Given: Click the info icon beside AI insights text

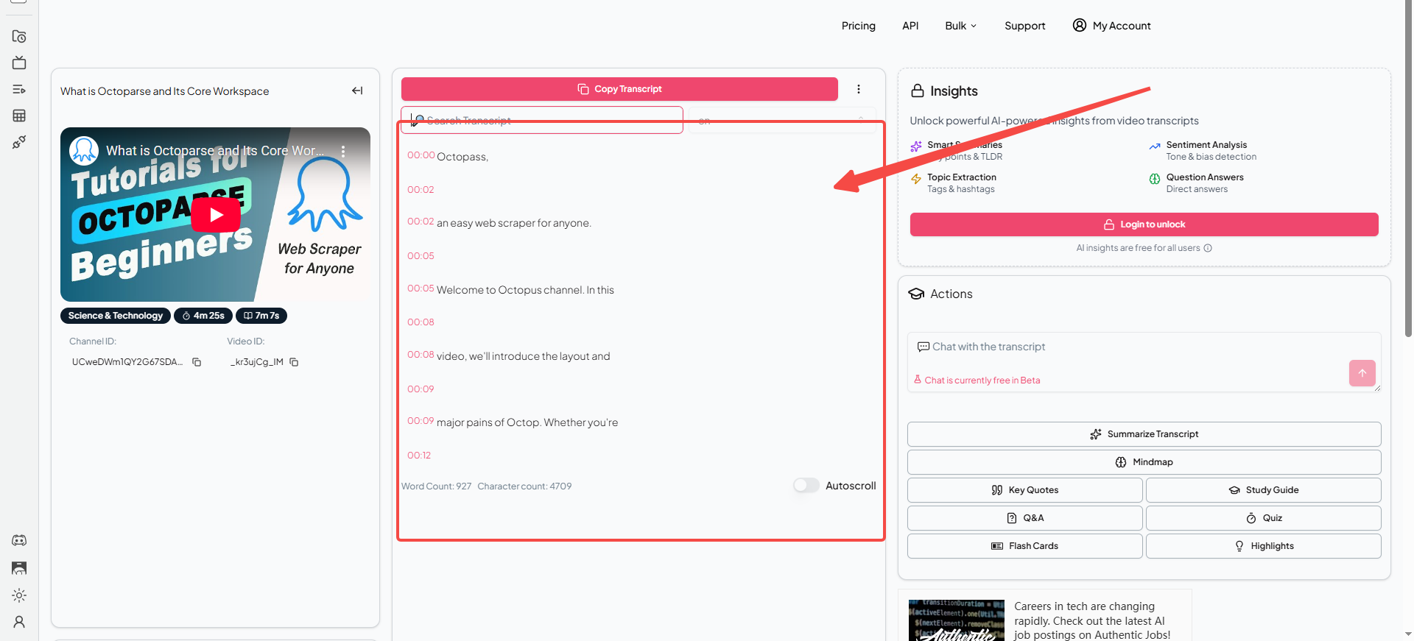Looking at the screenshot, I should click(1208, 248).
